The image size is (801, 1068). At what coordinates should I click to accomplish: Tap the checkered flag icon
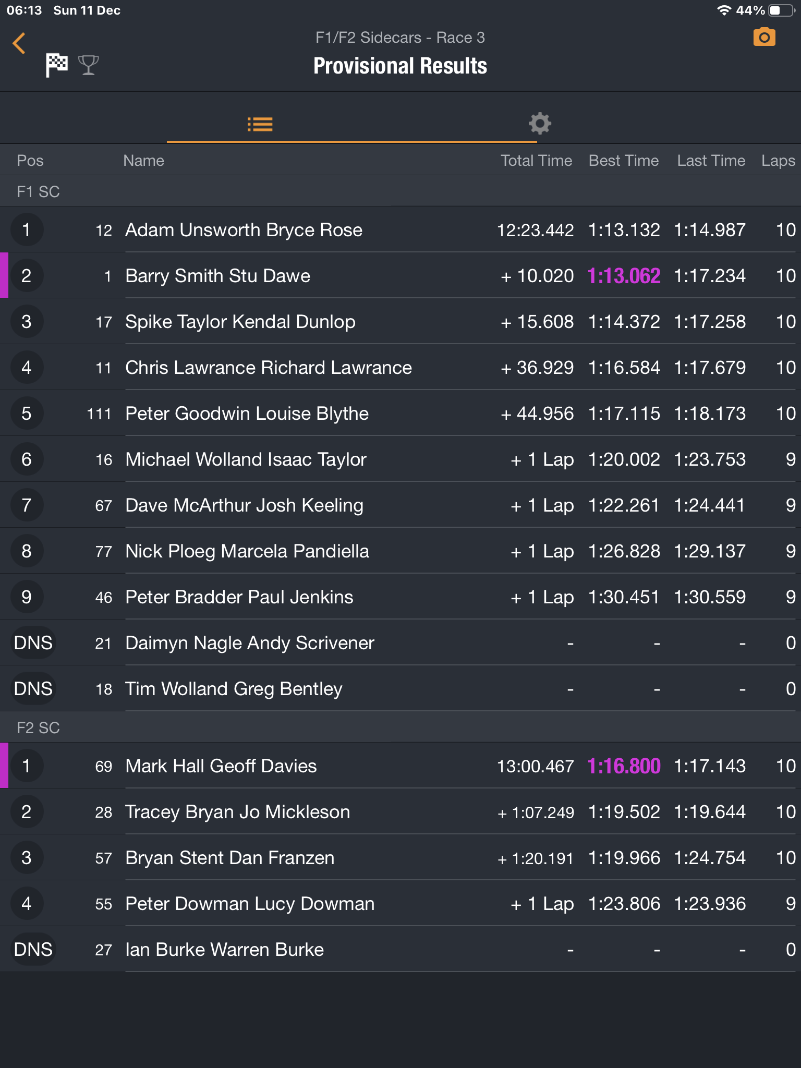point(56,65)
